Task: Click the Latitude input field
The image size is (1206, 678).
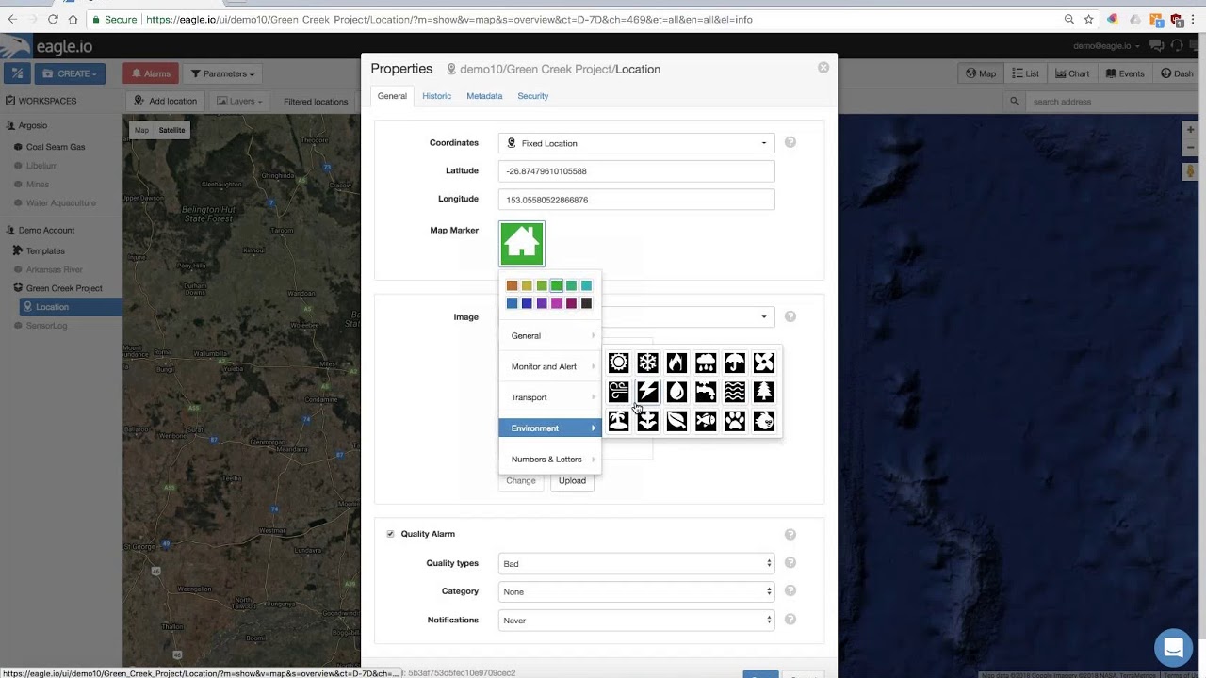Action: pyautogui.click(x=636, y=171)
